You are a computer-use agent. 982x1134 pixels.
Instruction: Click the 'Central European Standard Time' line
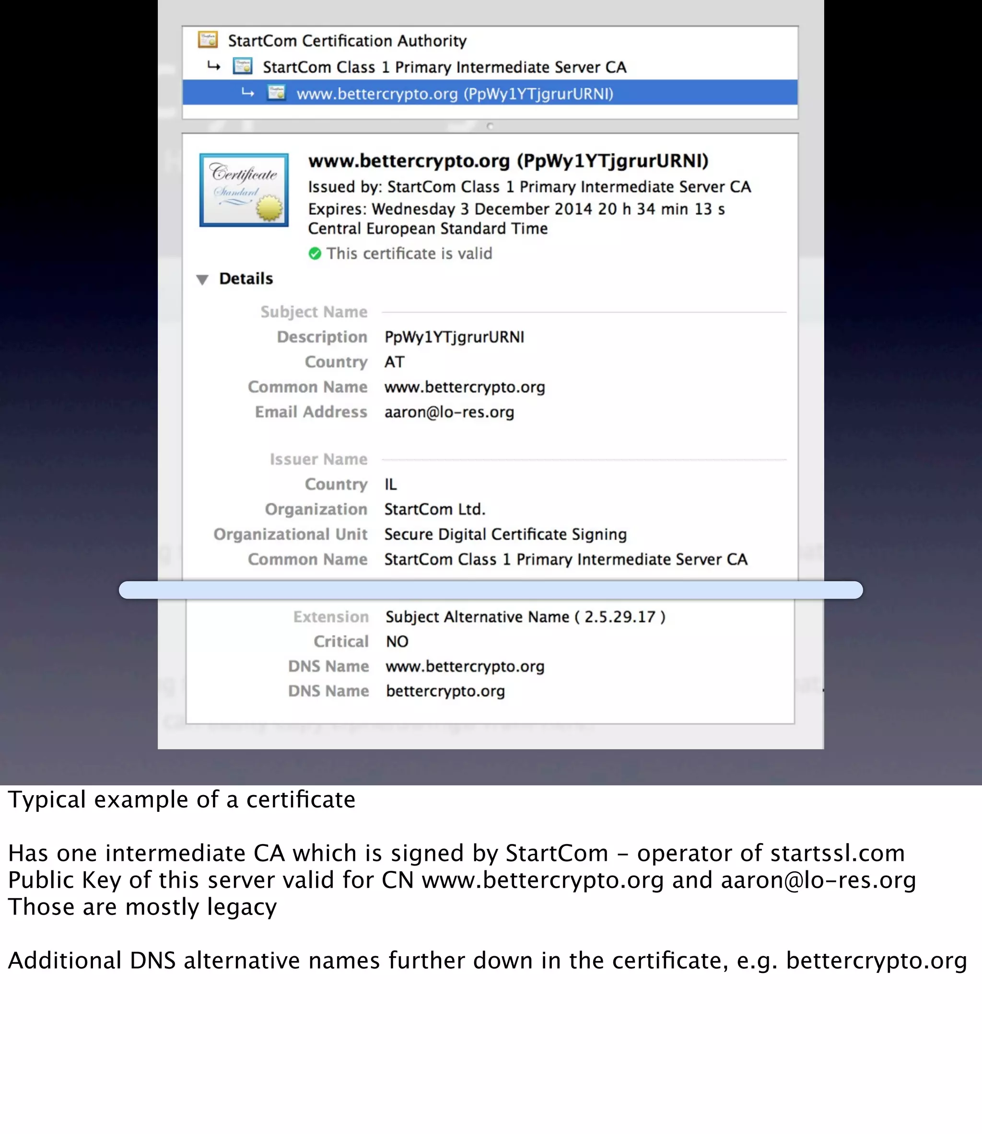click(x=428, y=229)
